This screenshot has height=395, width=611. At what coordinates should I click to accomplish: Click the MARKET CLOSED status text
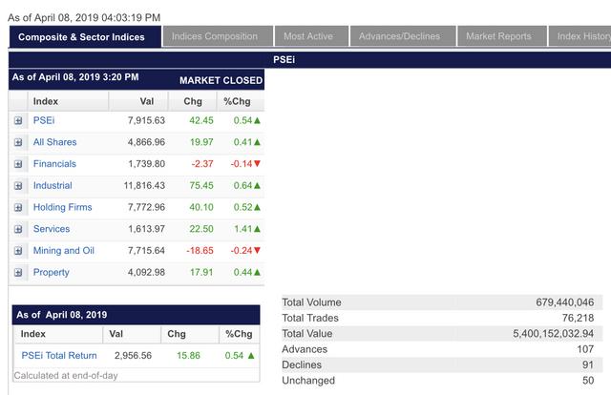coord(221,80)
